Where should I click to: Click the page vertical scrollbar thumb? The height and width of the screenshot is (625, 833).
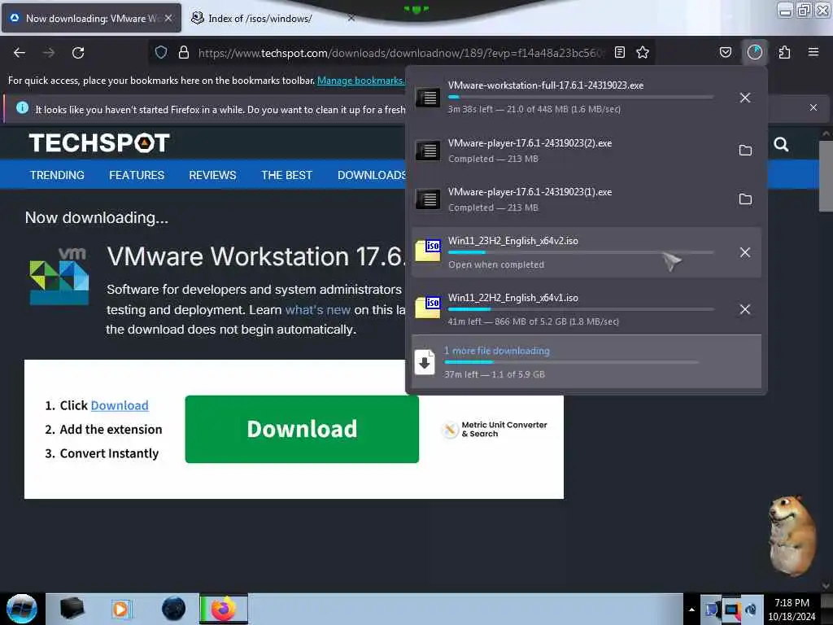click(826, 176)
